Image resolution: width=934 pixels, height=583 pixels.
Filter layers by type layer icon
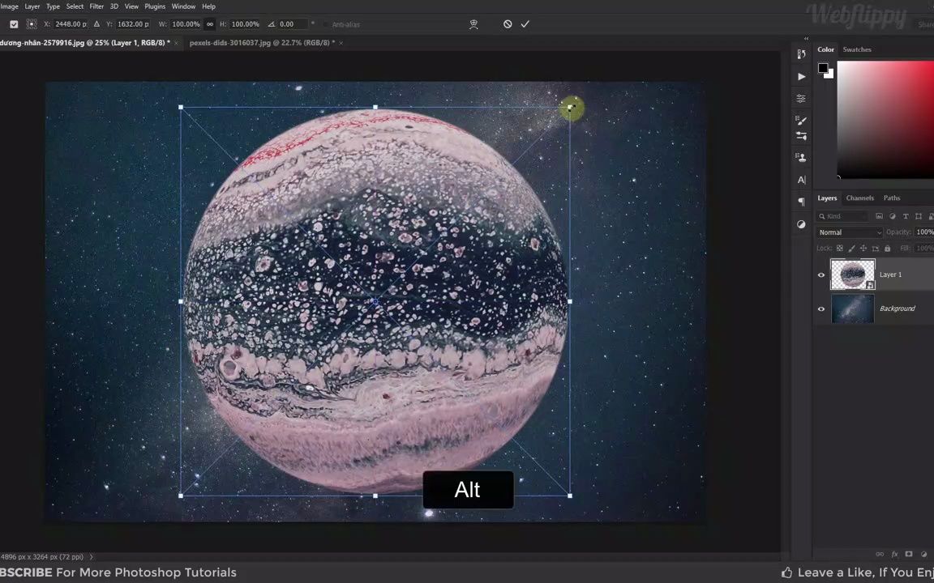tap(906, 216)
